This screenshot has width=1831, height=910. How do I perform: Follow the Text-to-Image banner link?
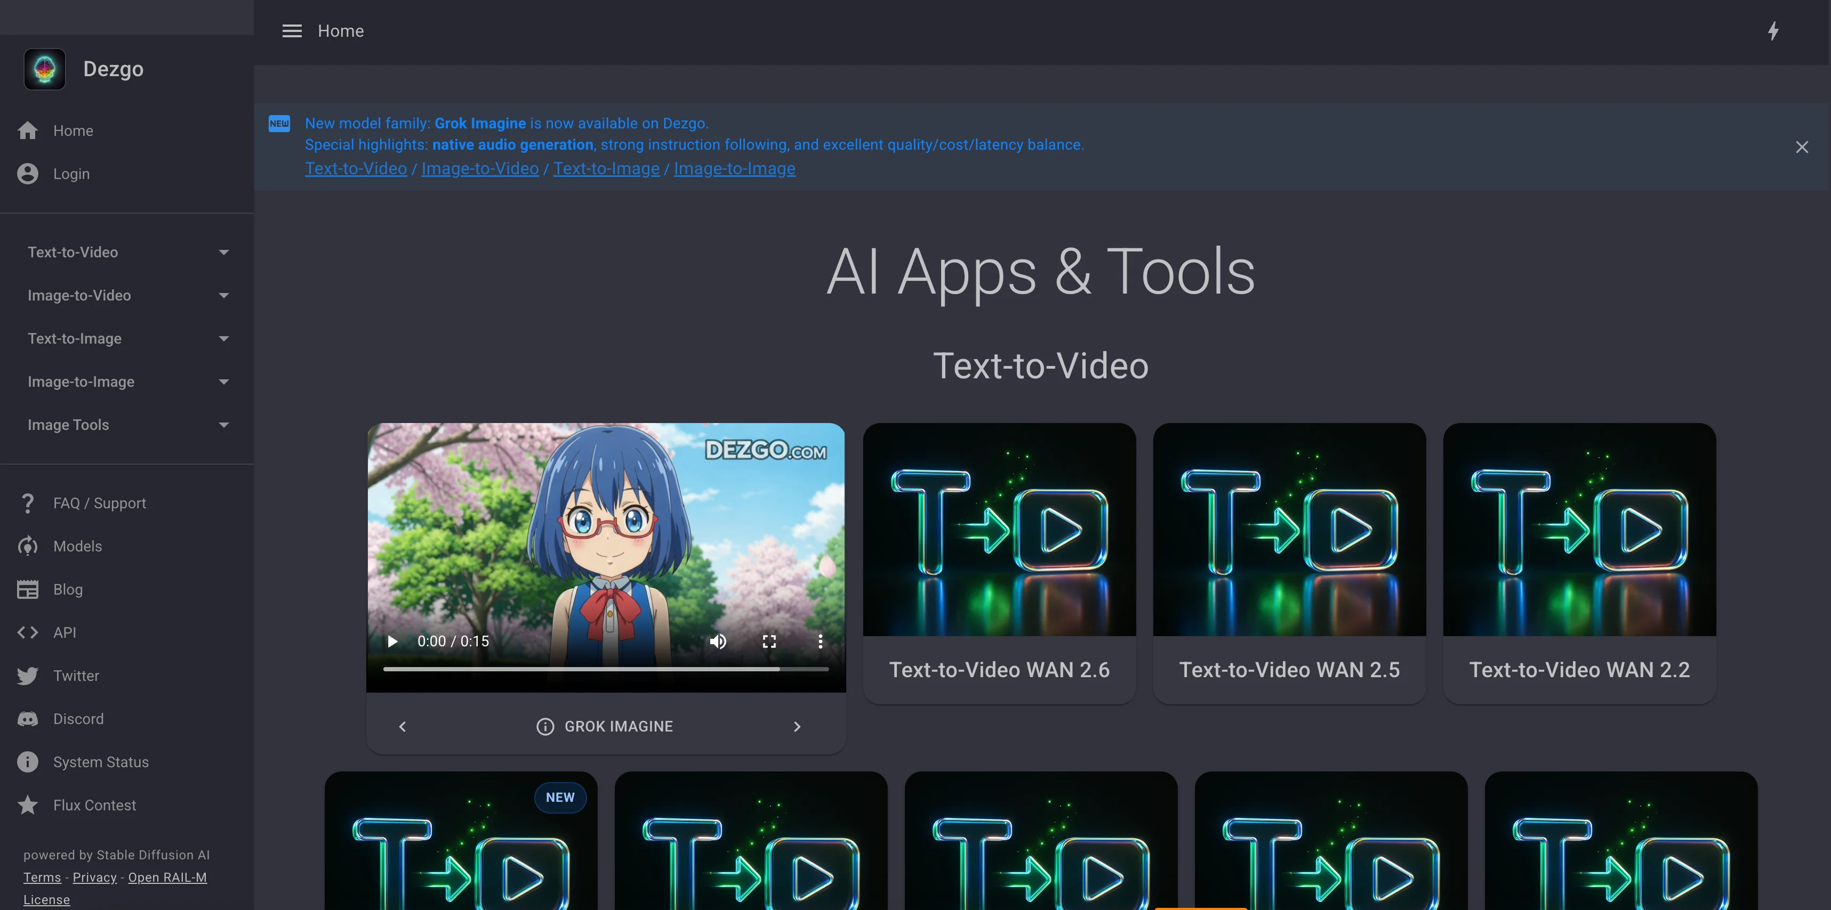(606, 169)
